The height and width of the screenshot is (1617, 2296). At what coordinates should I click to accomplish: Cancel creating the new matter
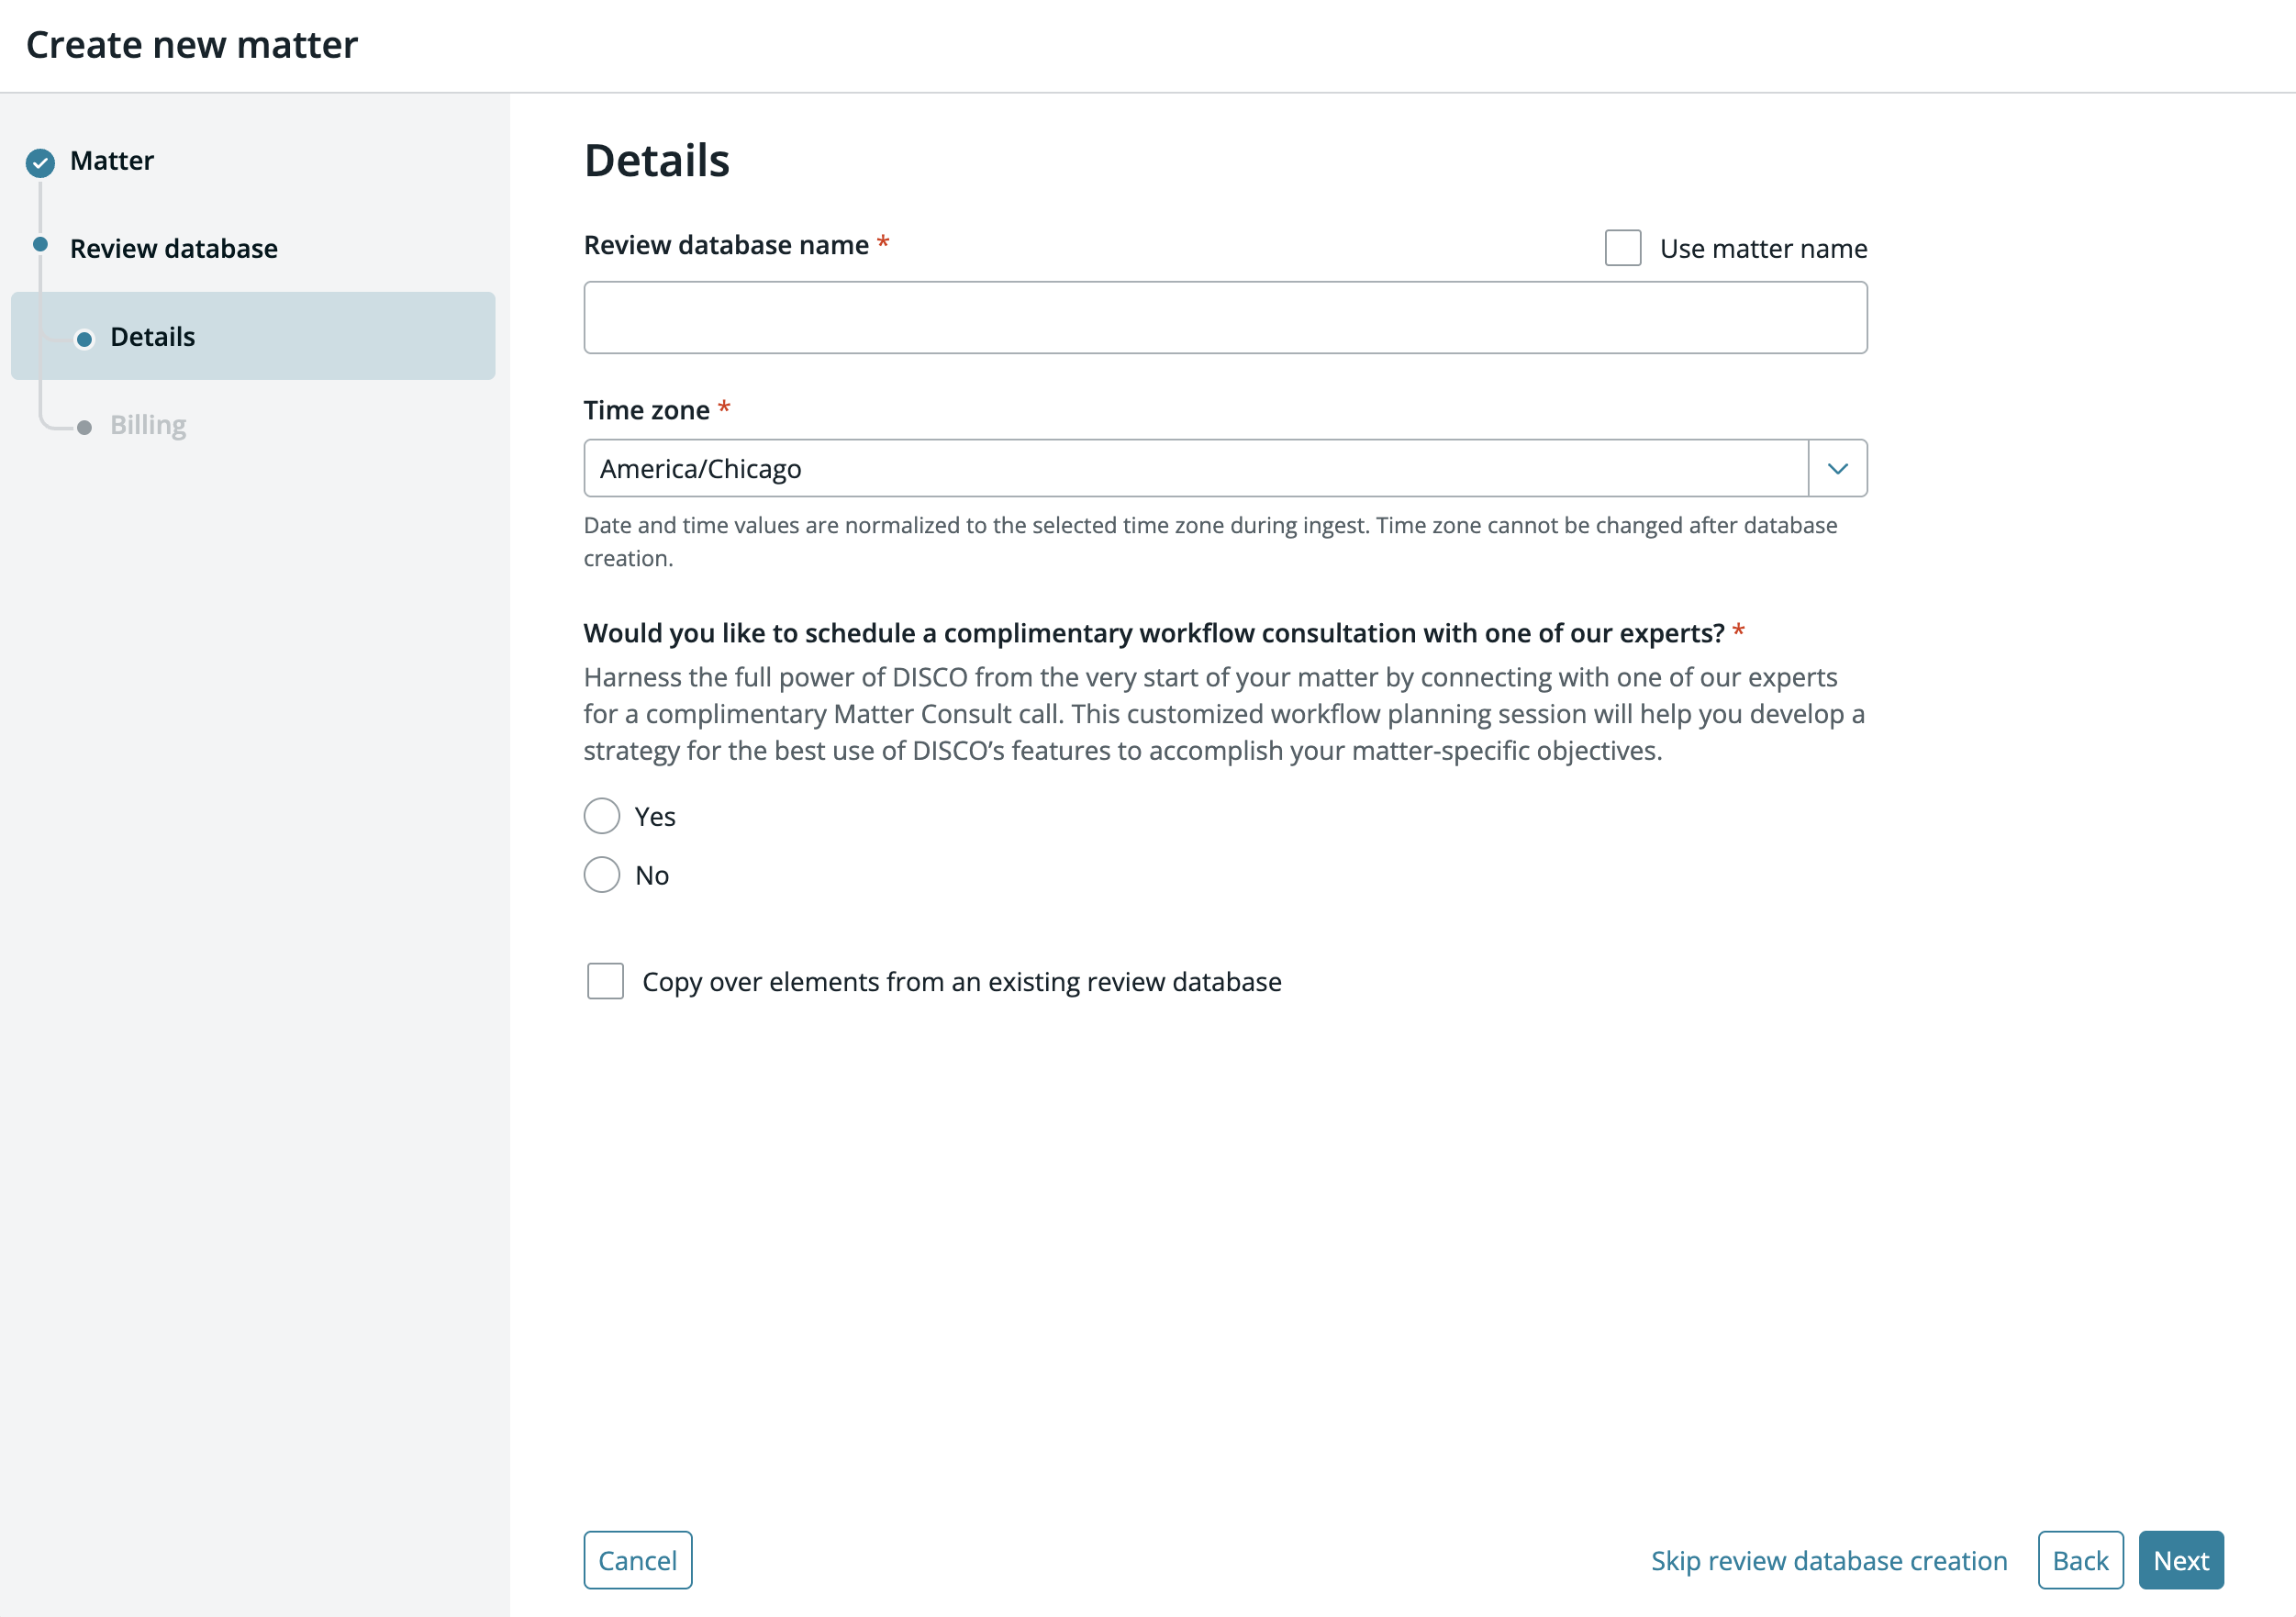[x=638, y=1560]
